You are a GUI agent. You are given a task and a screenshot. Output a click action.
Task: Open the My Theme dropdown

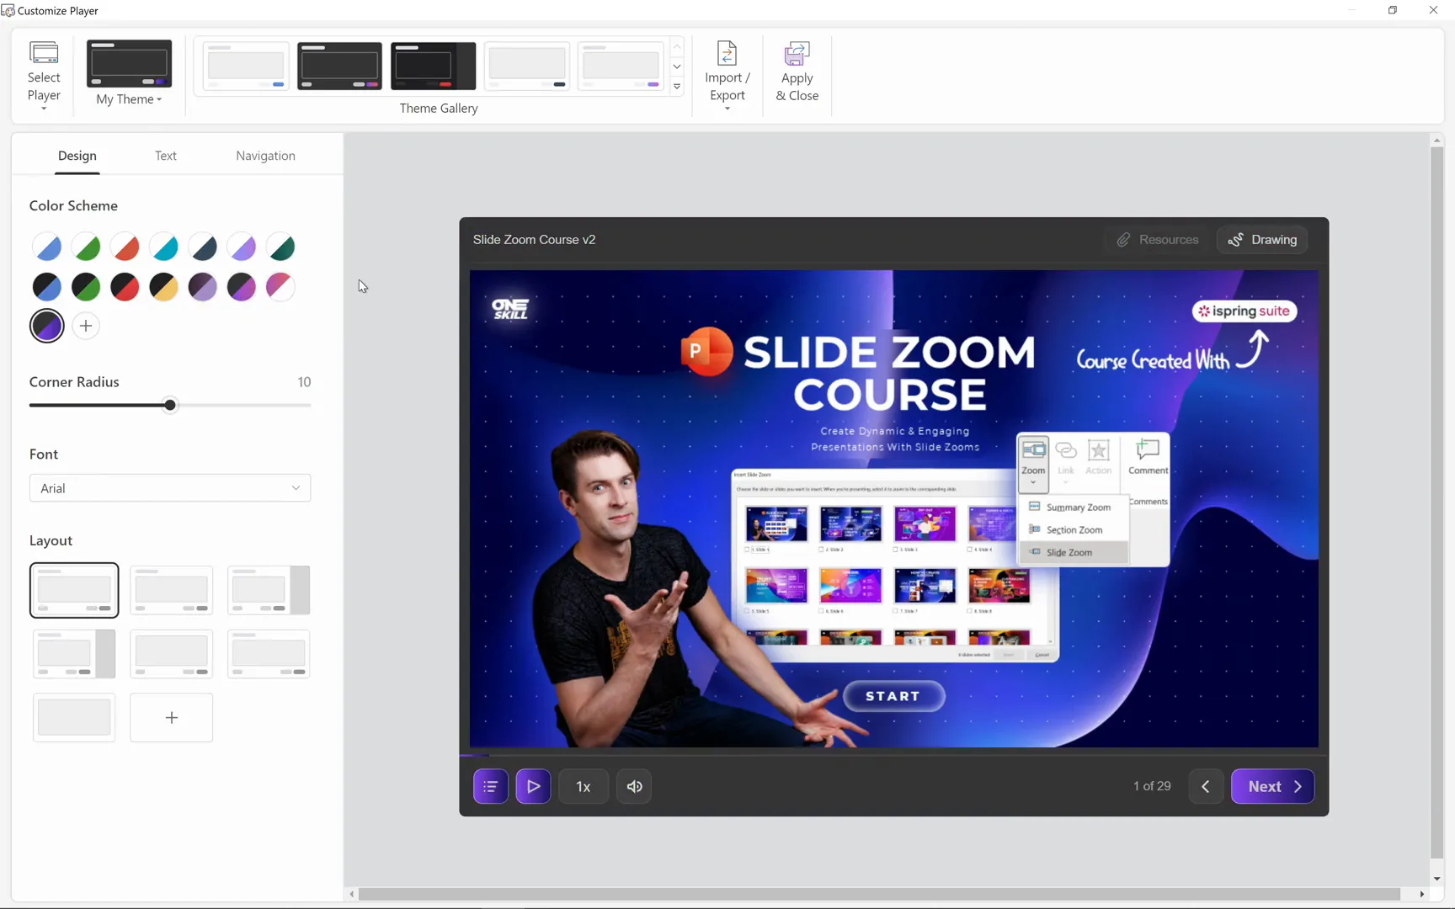[x=129, y=99]
